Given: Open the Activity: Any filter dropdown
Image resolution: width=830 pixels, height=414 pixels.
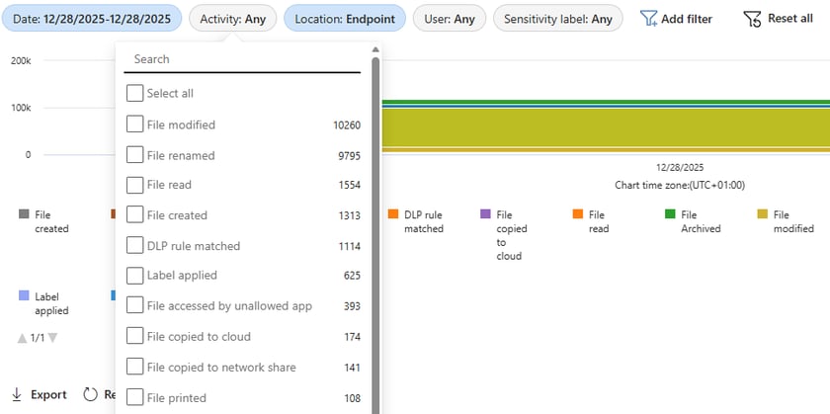Looking at the screenshot, I should coord(232,19).
